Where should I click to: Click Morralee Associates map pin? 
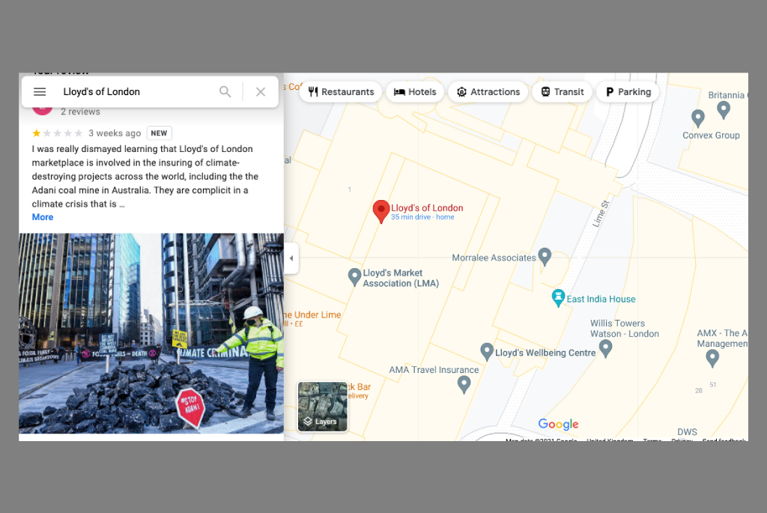[x=545, y=256]
